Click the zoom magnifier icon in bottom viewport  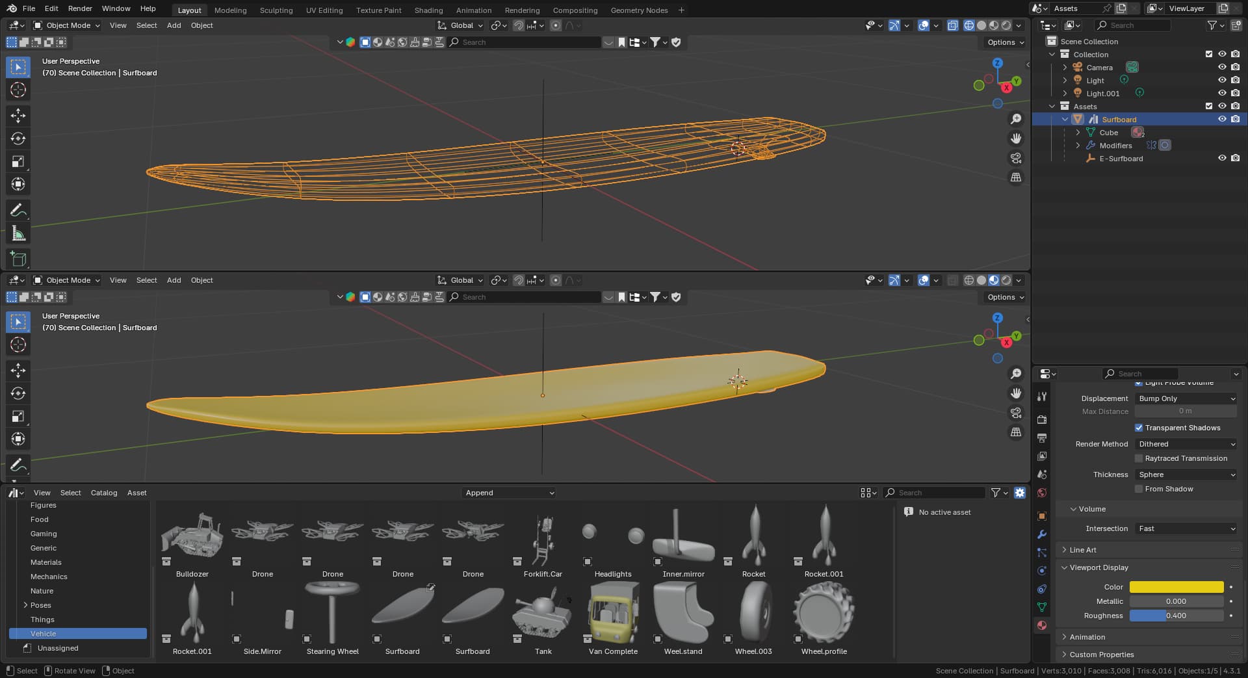tap(1015, 374)
